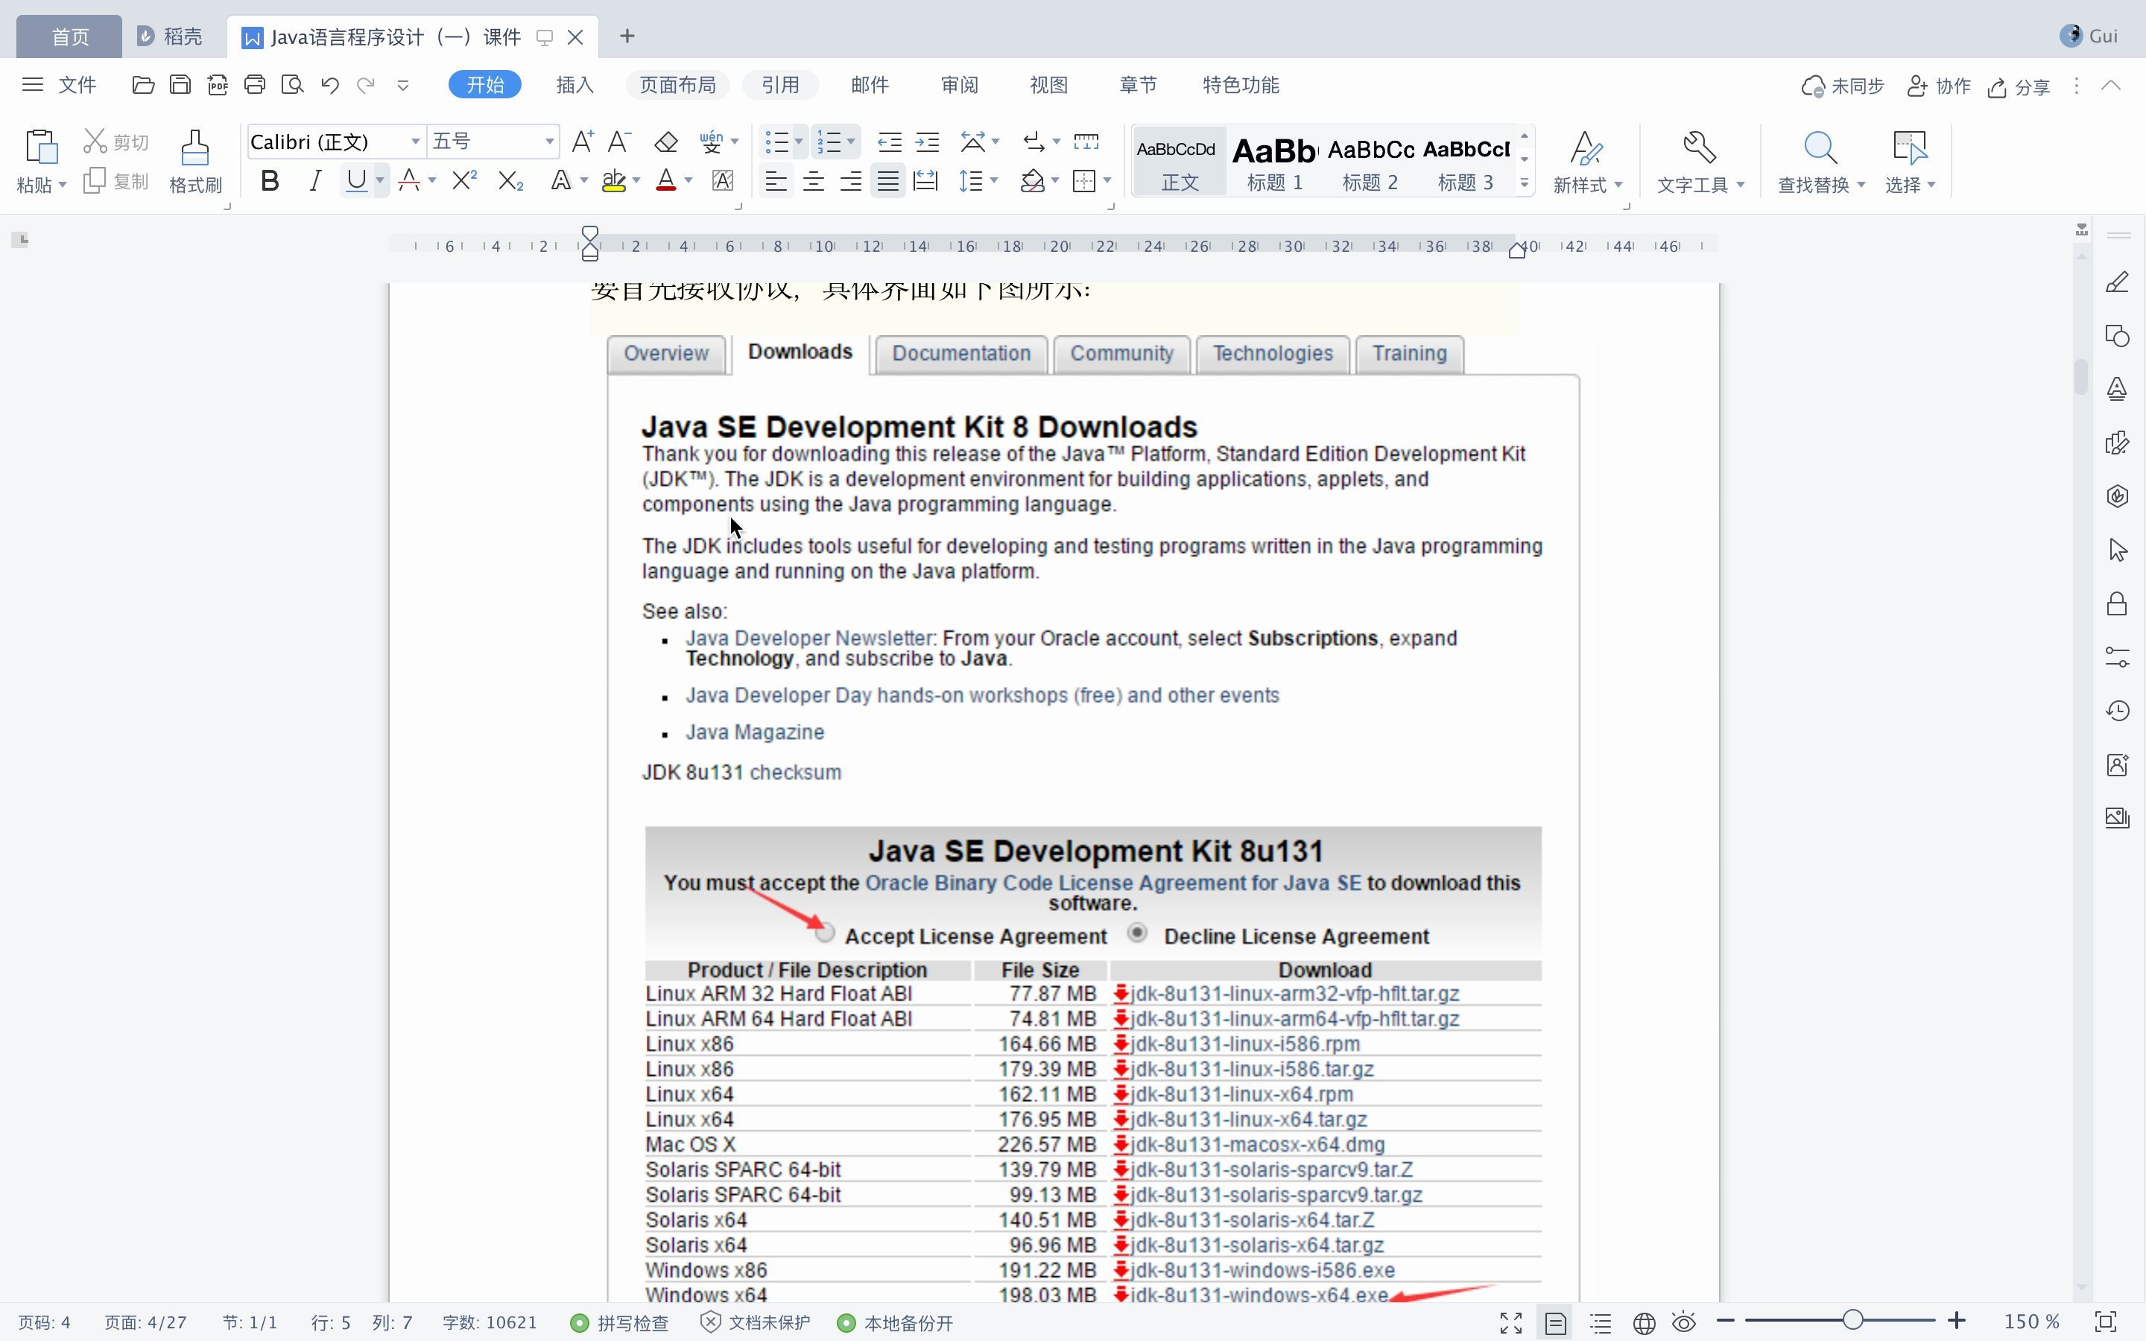Switch to web layout globe icon

click(1644, 1322)
